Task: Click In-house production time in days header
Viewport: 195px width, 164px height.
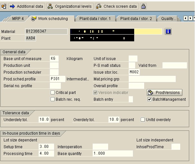Action: point(31,133)
